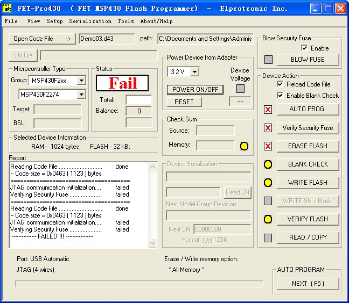The image size is (349, 303).
Task: Click the 'FLASH - 32 kB;' device info text
Action: [x=110, y=147]
